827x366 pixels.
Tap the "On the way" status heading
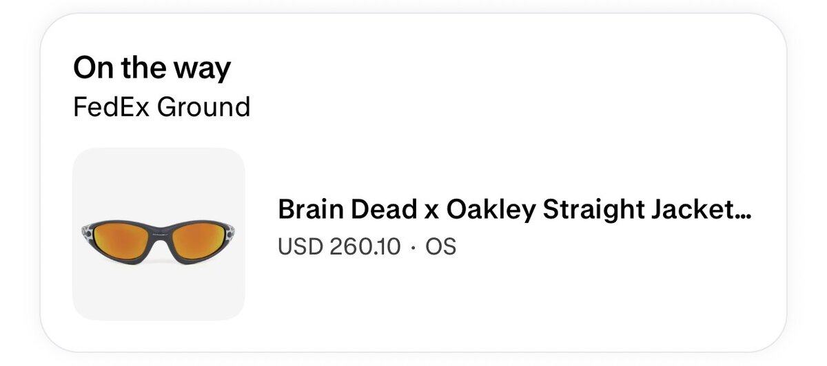point(152,68)
